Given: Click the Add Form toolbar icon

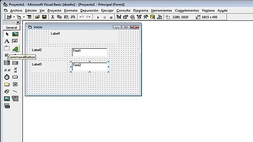Looking at the screenshot, I should pyautogui.click(x=19, y=17).
